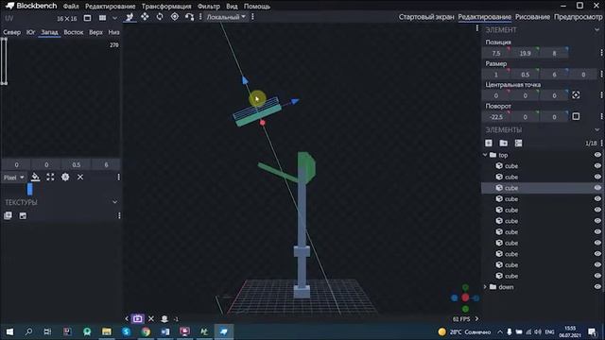
Task: Open File Explorer from the taskbar
Action: [107, 331]
